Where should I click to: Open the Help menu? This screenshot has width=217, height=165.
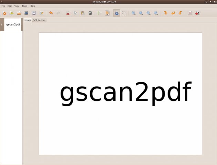pos(32,6)
